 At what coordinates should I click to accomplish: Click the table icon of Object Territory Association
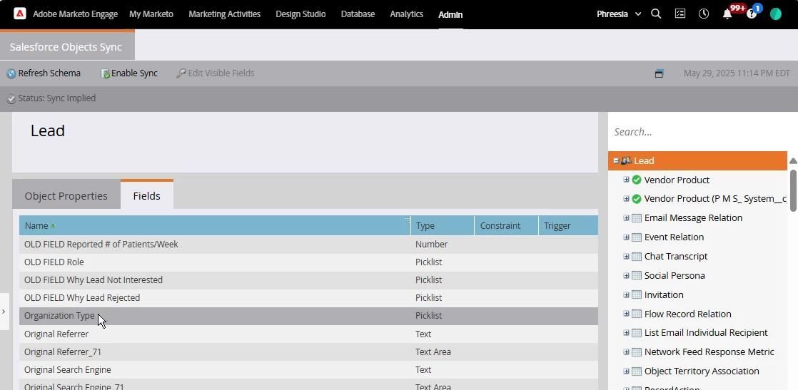pyautogui.click(x=637, y=371)
